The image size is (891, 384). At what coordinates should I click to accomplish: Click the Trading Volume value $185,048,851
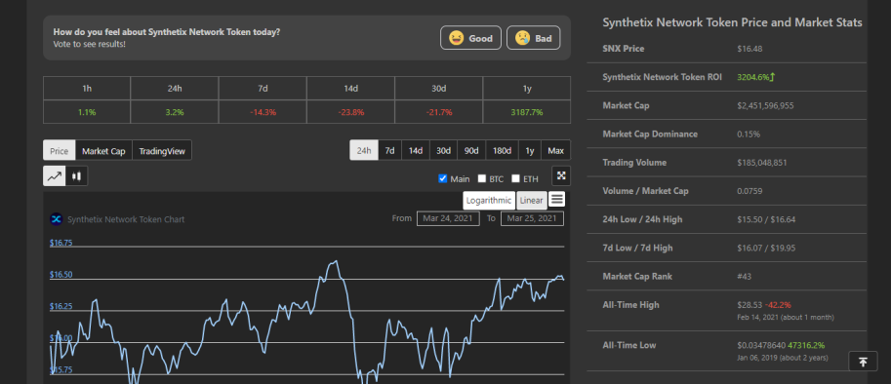(x=762, y=163)
